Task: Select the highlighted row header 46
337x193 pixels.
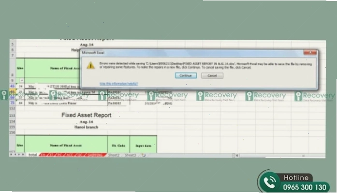Action: pos(13,92)
